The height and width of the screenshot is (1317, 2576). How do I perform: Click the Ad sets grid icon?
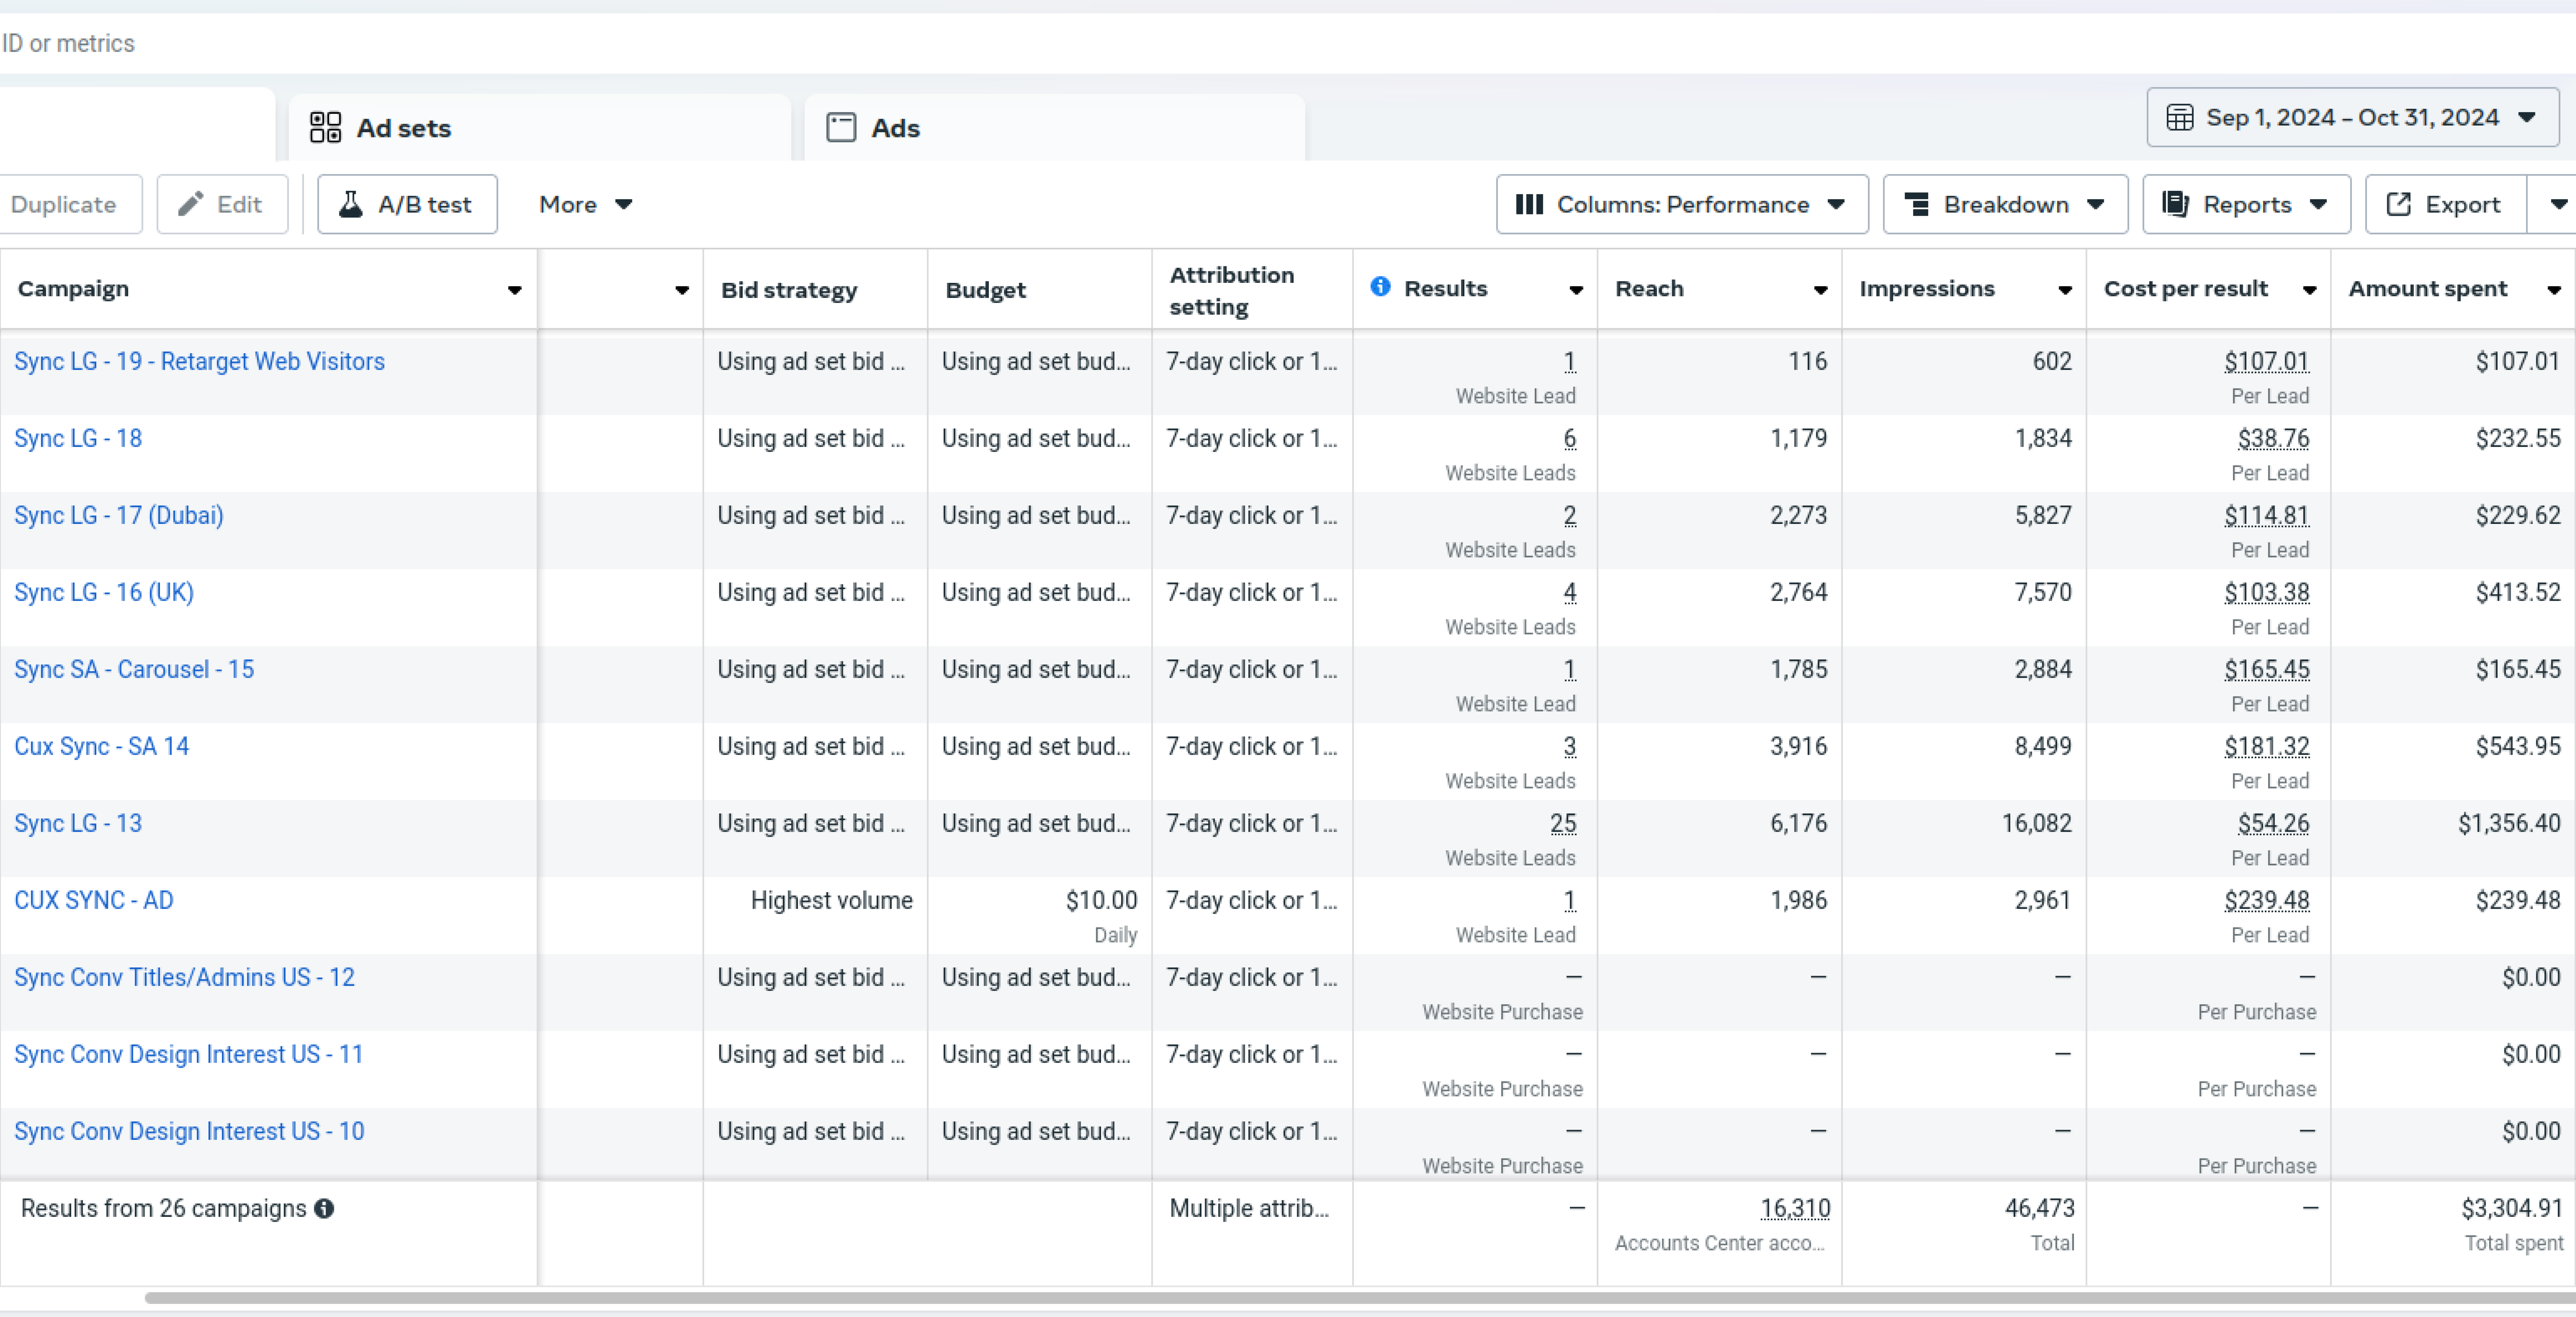[325, 128]
